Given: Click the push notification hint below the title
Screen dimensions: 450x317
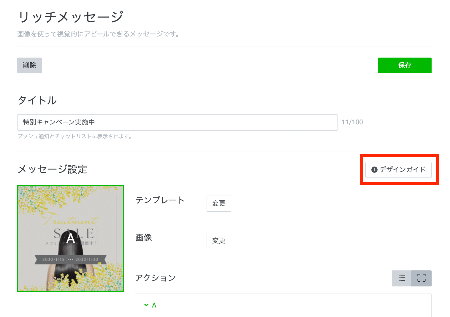Looking at the screenshot, I should (x=74, y=136).
